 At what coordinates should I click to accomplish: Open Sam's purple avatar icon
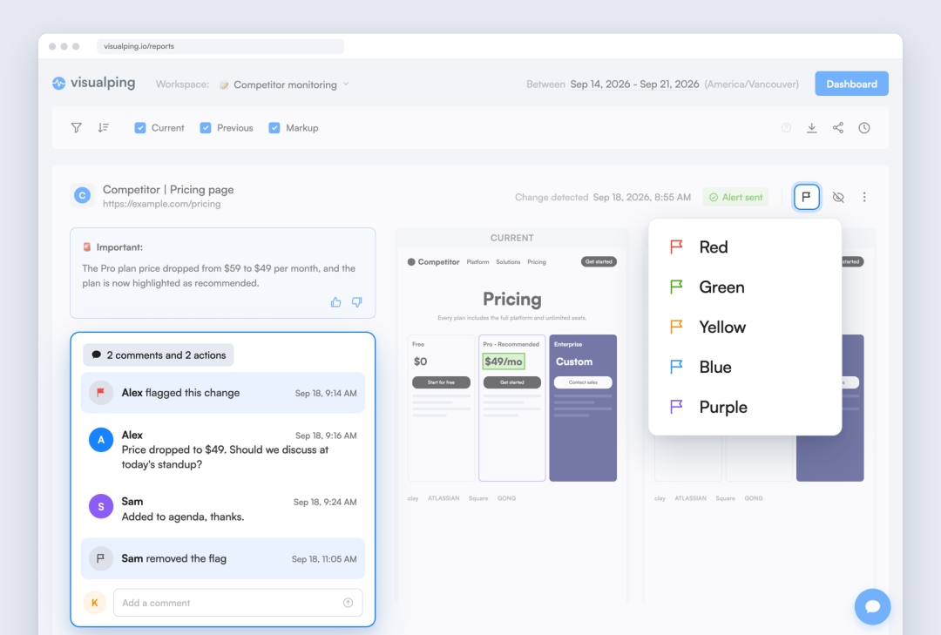101,507
